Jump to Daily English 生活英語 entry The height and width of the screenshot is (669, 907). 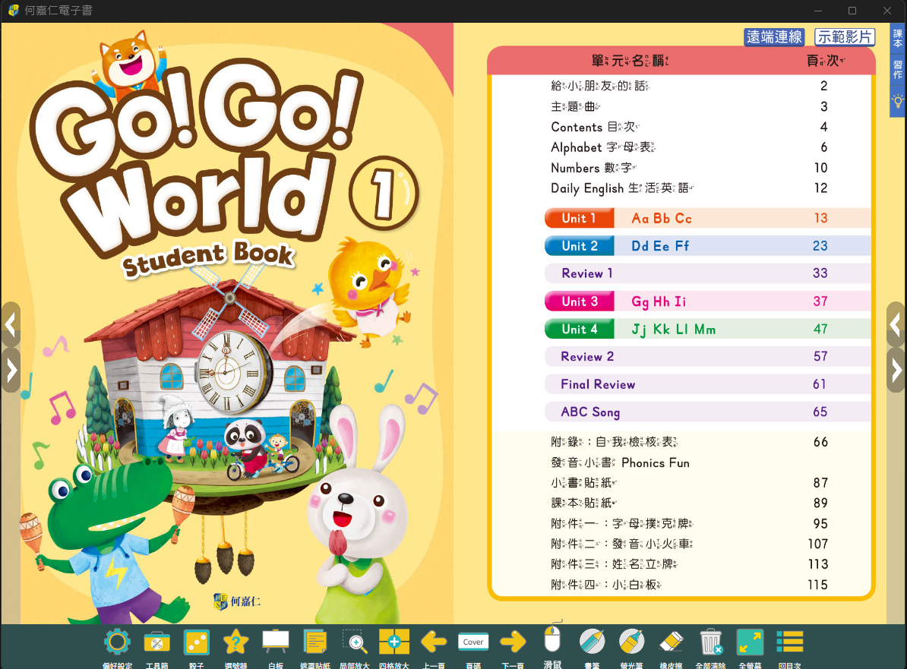pyautogui.click(x=690, y=188)
